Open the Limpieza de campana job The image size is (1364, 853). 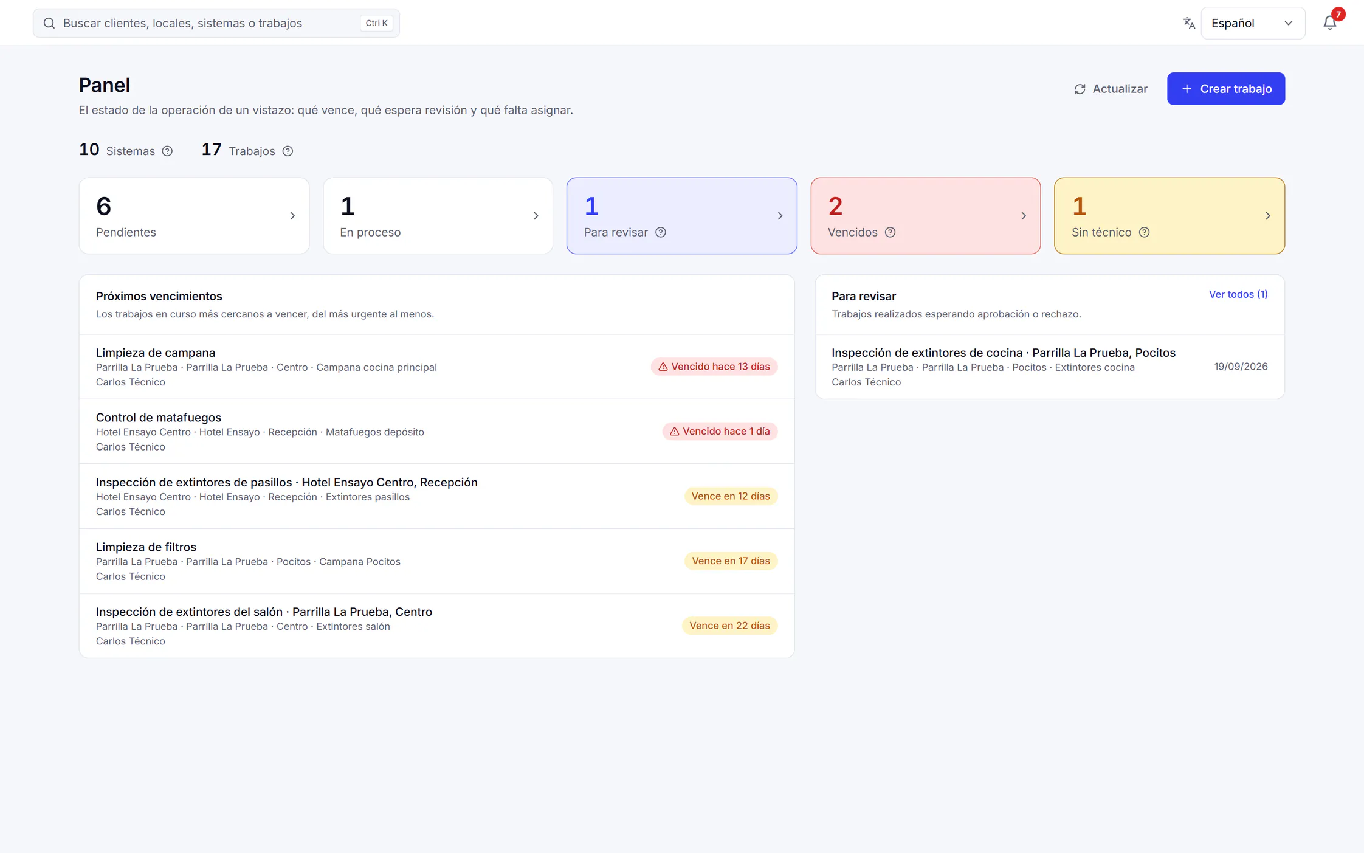tap(436, 367)
